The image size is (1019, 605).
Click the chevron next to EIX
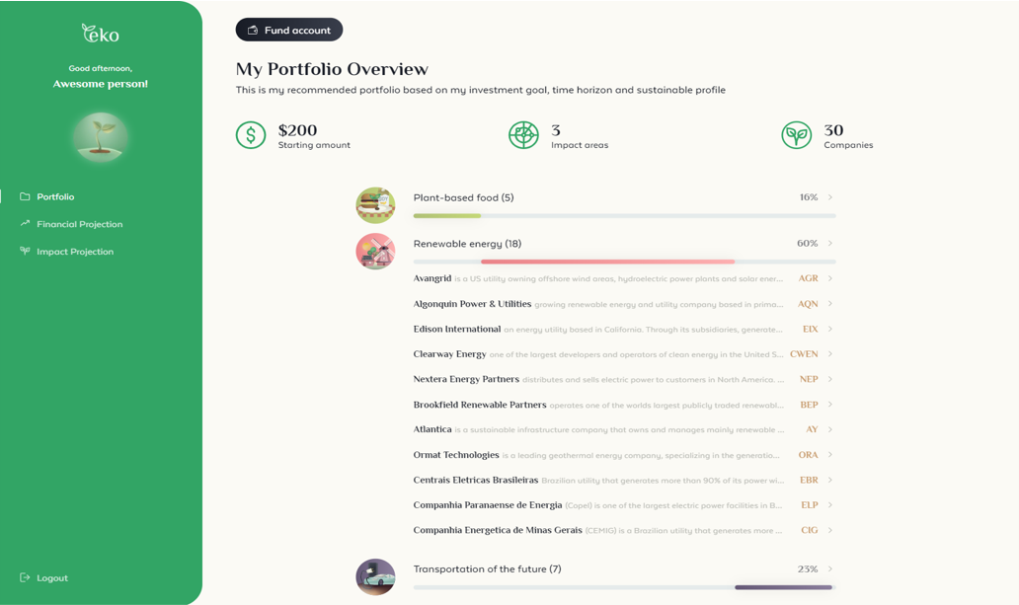830,329
